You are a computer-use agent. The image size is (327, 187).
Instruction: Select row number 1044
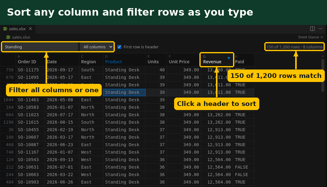coord(8,100)
